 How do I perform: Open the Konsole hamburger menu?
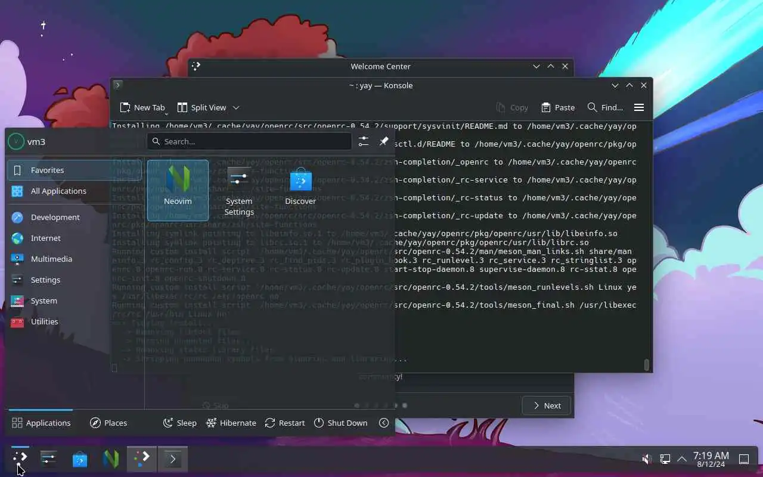(x=639, y=107)
